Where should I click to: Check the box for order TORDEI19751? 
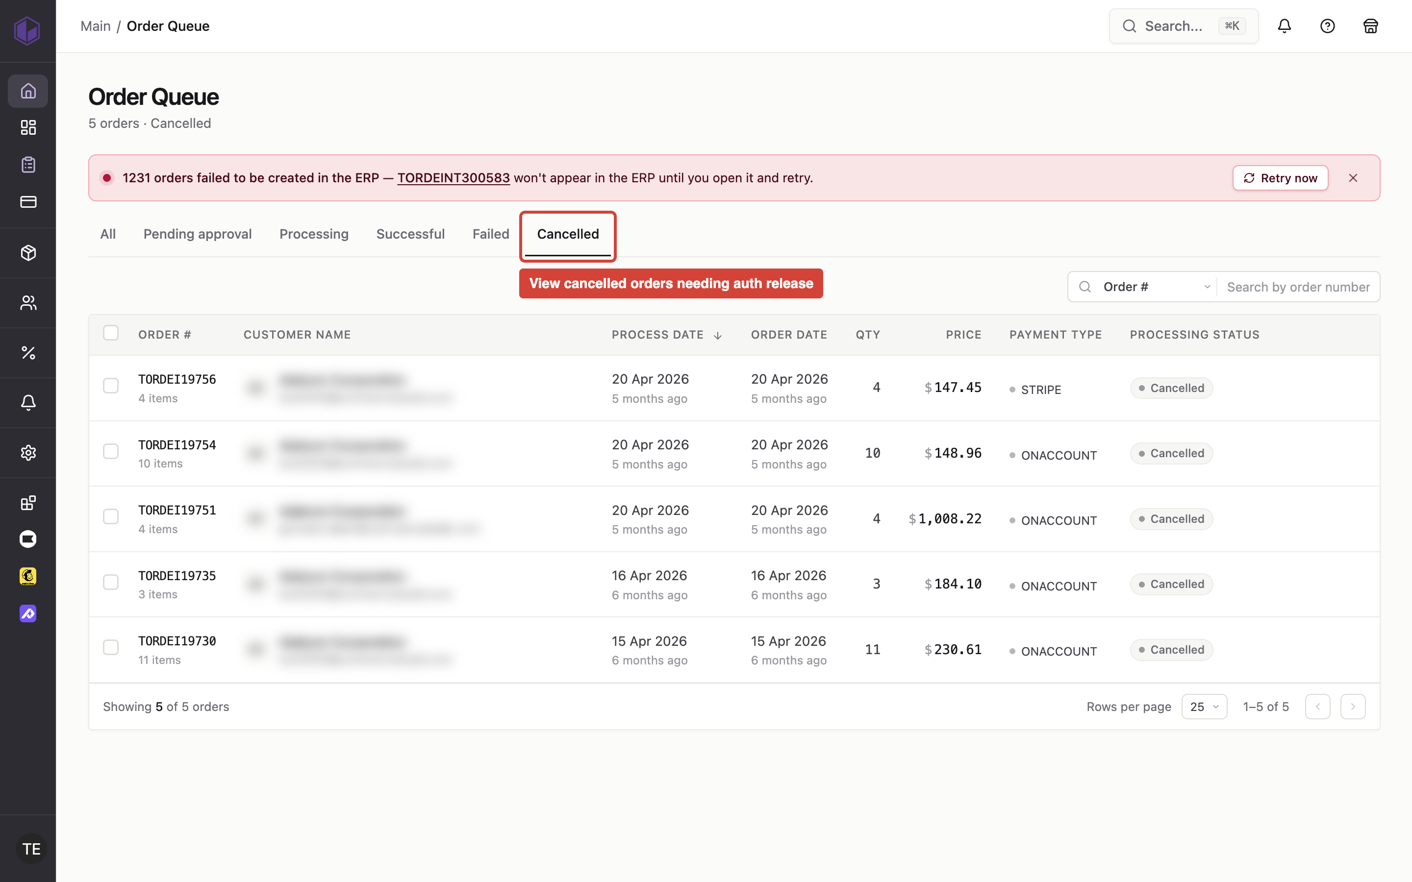pyautogui.click(x=111, y=517)
